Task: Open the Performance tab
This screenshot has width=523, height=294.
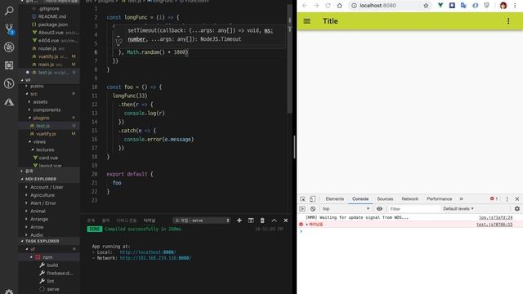Action: point(440,198)
